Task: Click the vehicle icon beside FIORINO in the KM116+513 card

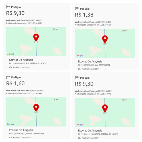Action: tap(11, 67)
